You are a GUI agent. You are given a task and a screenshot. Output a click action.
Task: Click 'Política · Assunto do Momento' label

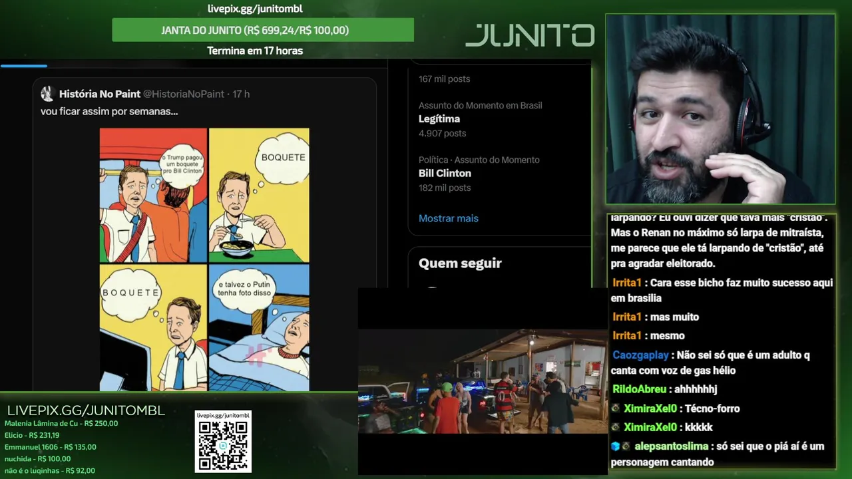pyautogui.click(x=479, y=160)
